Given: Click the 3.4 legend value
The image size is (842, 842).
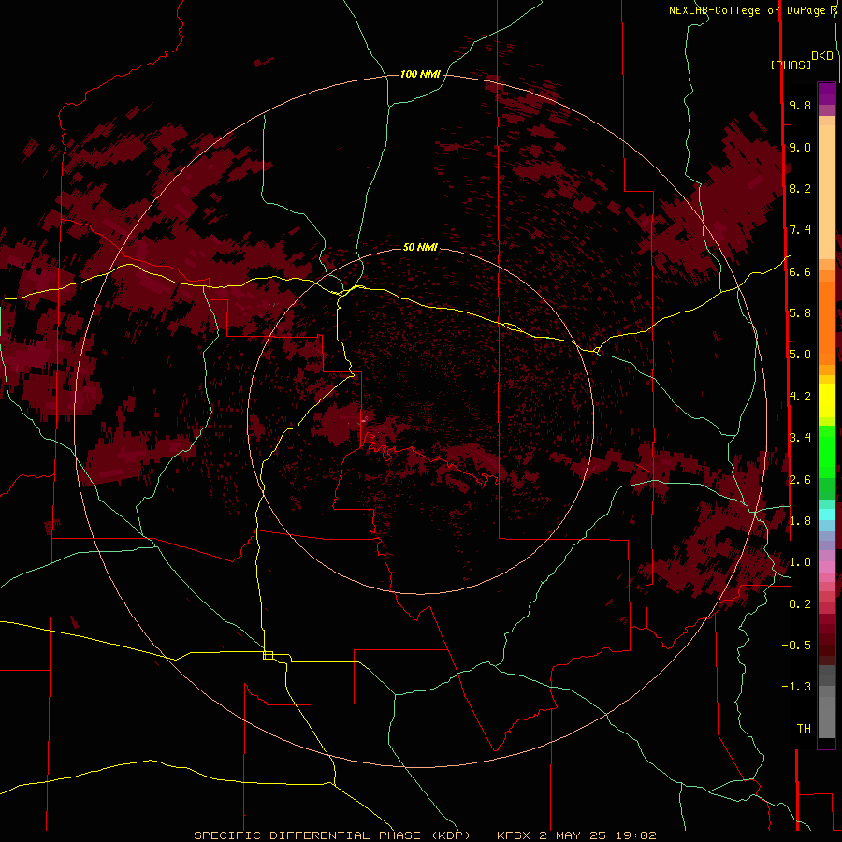Looking at the screenshot, I should coord(800,438).
